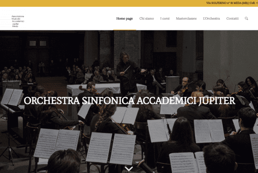Click the Meda word in the logo
258x173 pixels.
click(15, 26)
